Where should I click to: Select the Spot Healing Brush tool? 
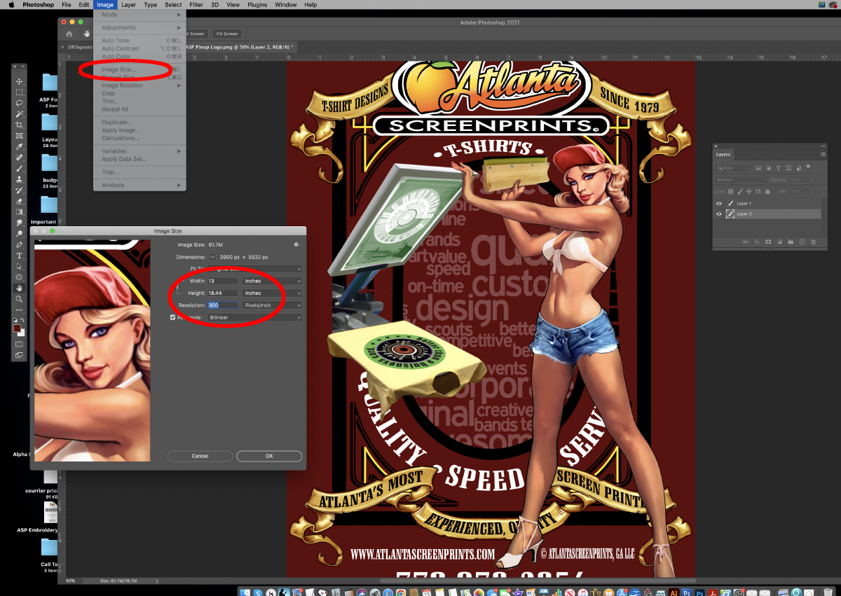pos(20,158)
